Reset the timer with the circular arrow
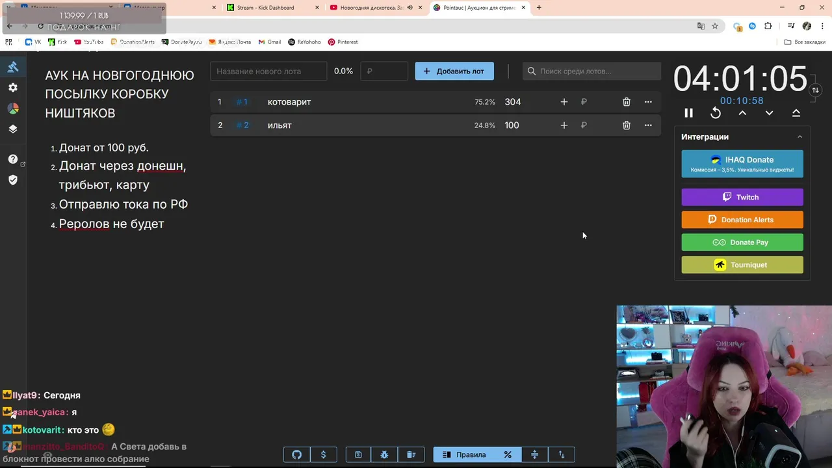Viewport: 832px width, 468px height. coord(716,113)
